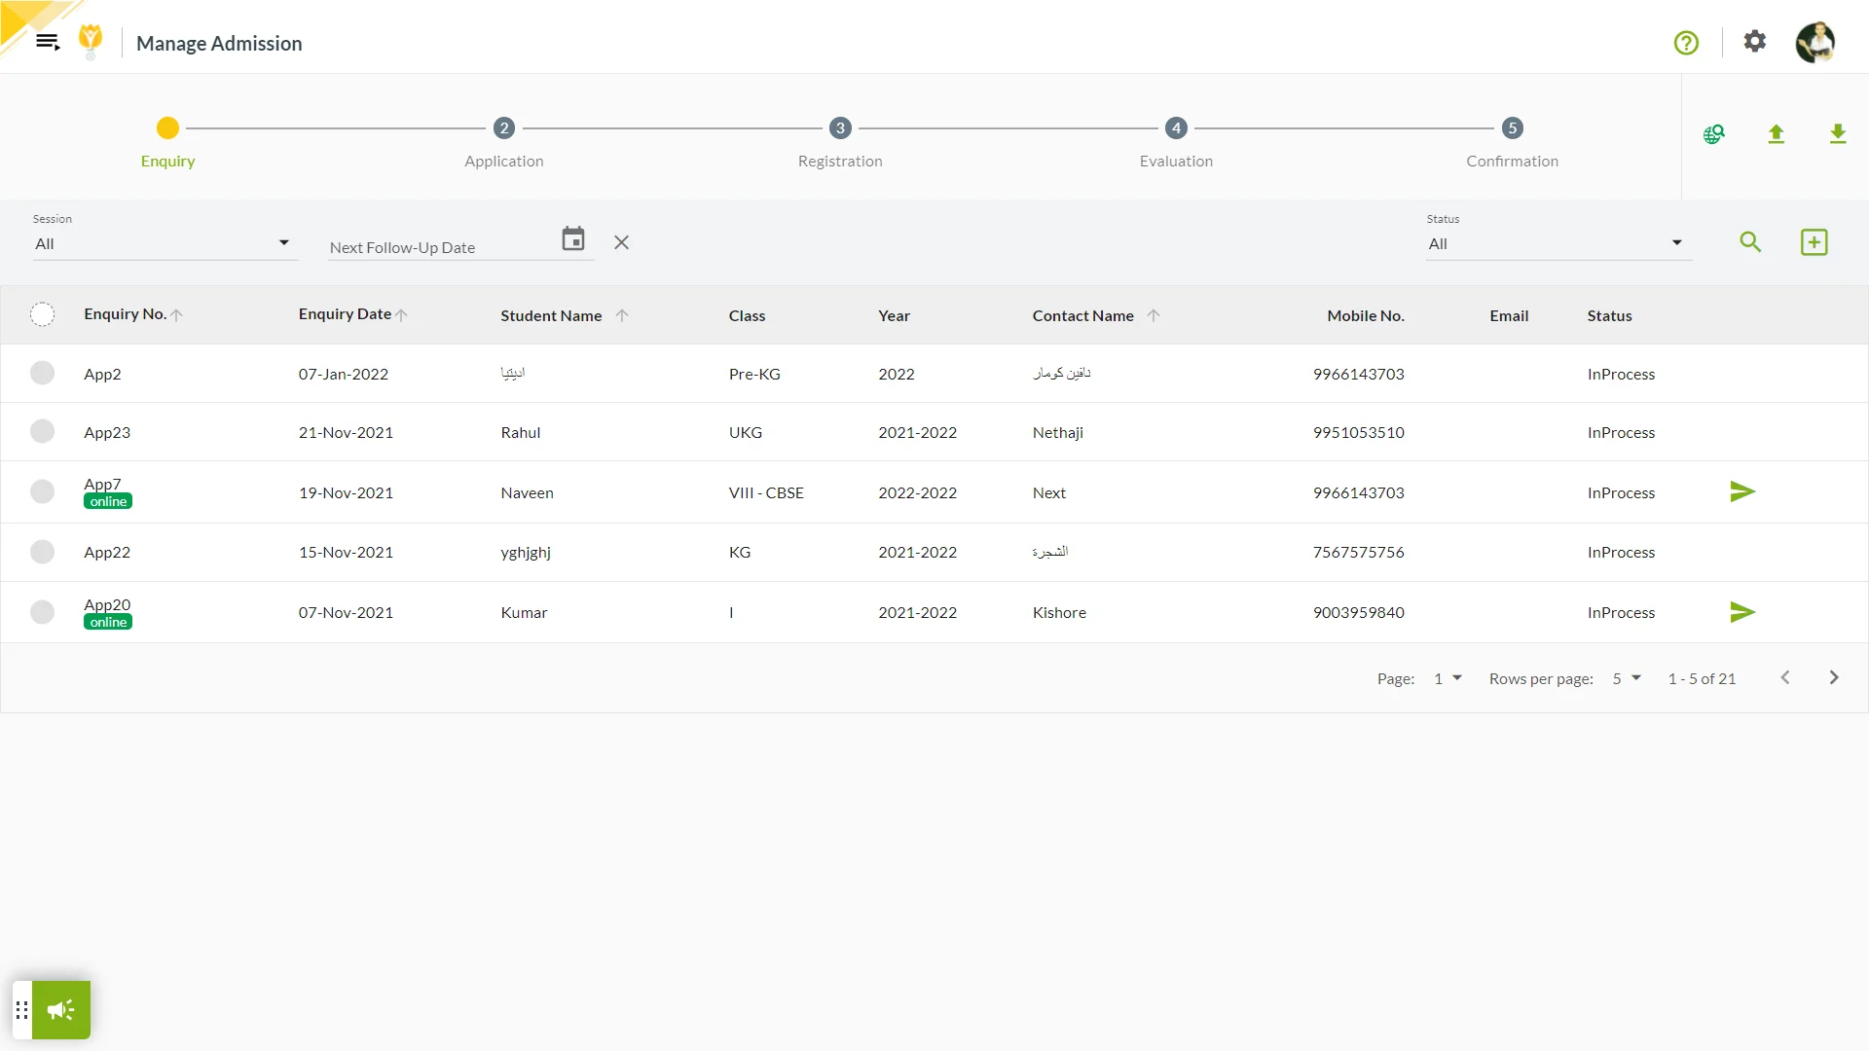Click the upload arrow icon
The image size is (1869, 1051).
point(1777,134)
